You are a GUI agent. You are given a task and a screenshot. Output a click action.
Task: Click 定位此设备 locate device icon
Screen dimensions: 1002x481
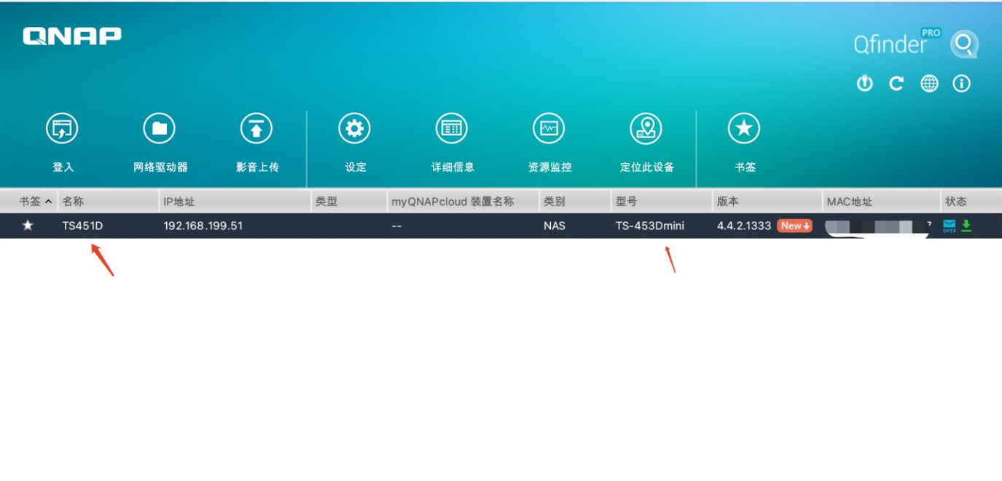(x=646, y=129)
